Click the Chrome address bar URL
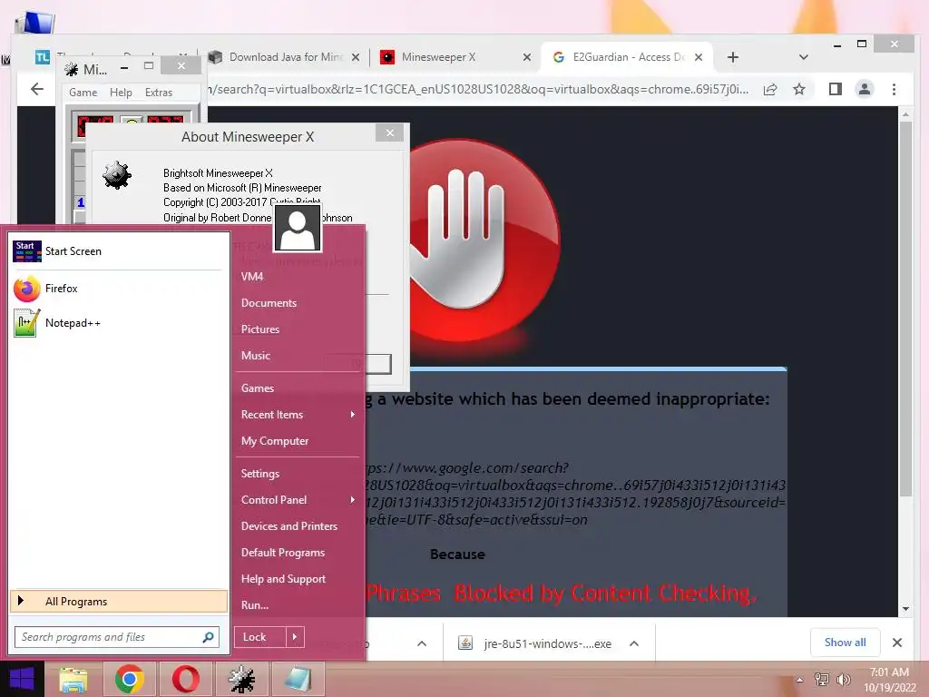The width and height of the screenshot is (929, 697). pos(479,90)
